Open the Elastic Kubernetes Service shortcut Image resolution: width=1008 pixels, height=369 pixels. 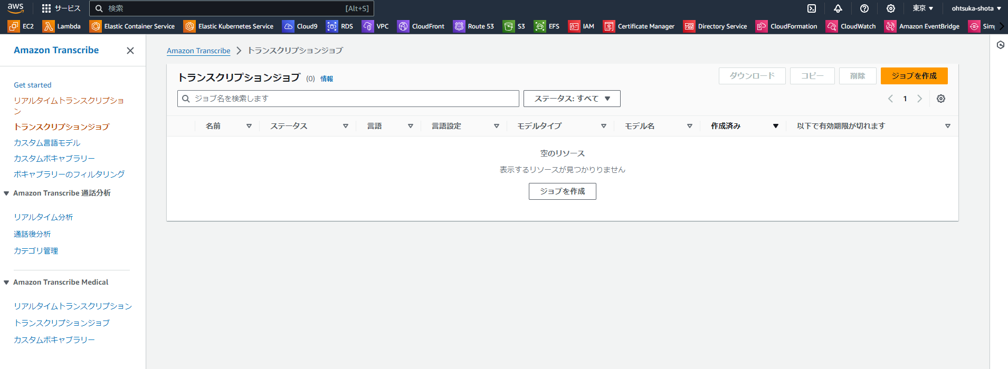point(229,26)
